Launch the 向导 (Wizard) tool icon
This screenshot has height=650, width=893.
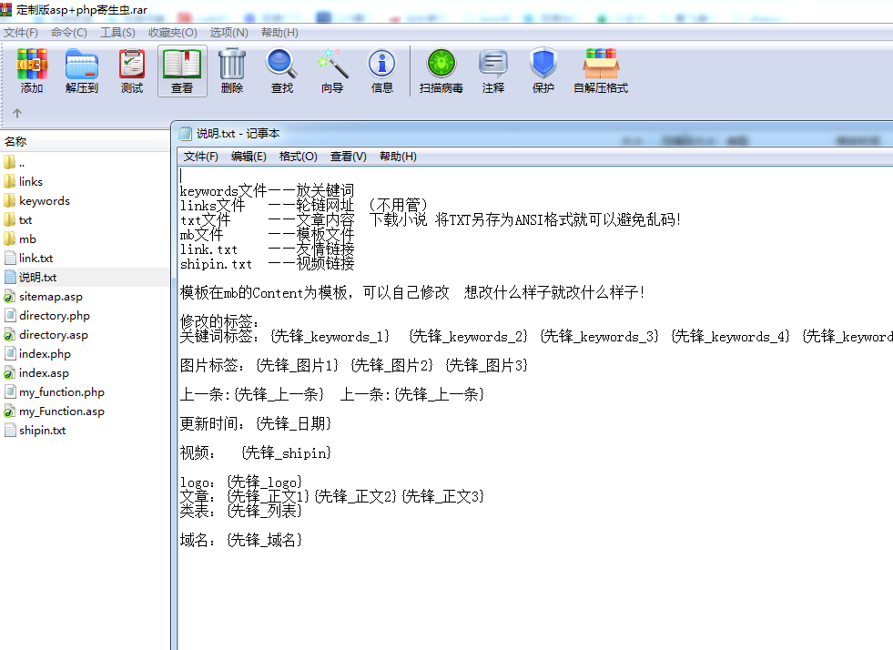pyautogui.click(x=331, y=71)
